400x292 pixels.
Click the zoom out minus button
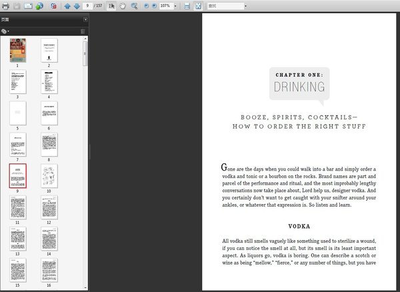[146, 5]
